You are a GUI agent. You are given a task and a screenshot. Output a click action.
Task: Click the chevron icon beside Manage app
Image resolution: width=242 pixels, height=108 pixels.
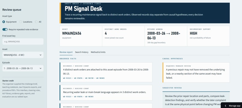[225, 106]
